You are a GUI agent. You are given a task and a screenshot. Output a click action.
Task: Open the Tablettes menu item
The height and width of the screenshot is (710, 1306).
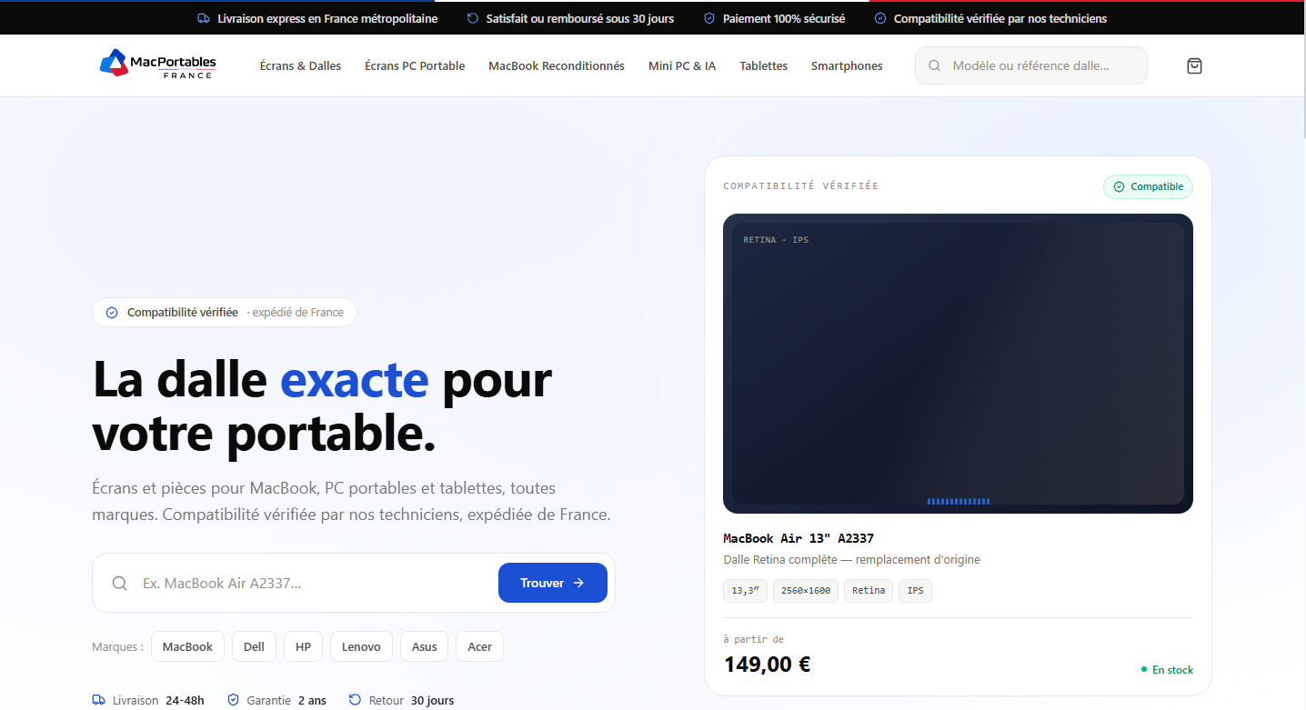tap(763, 65)
